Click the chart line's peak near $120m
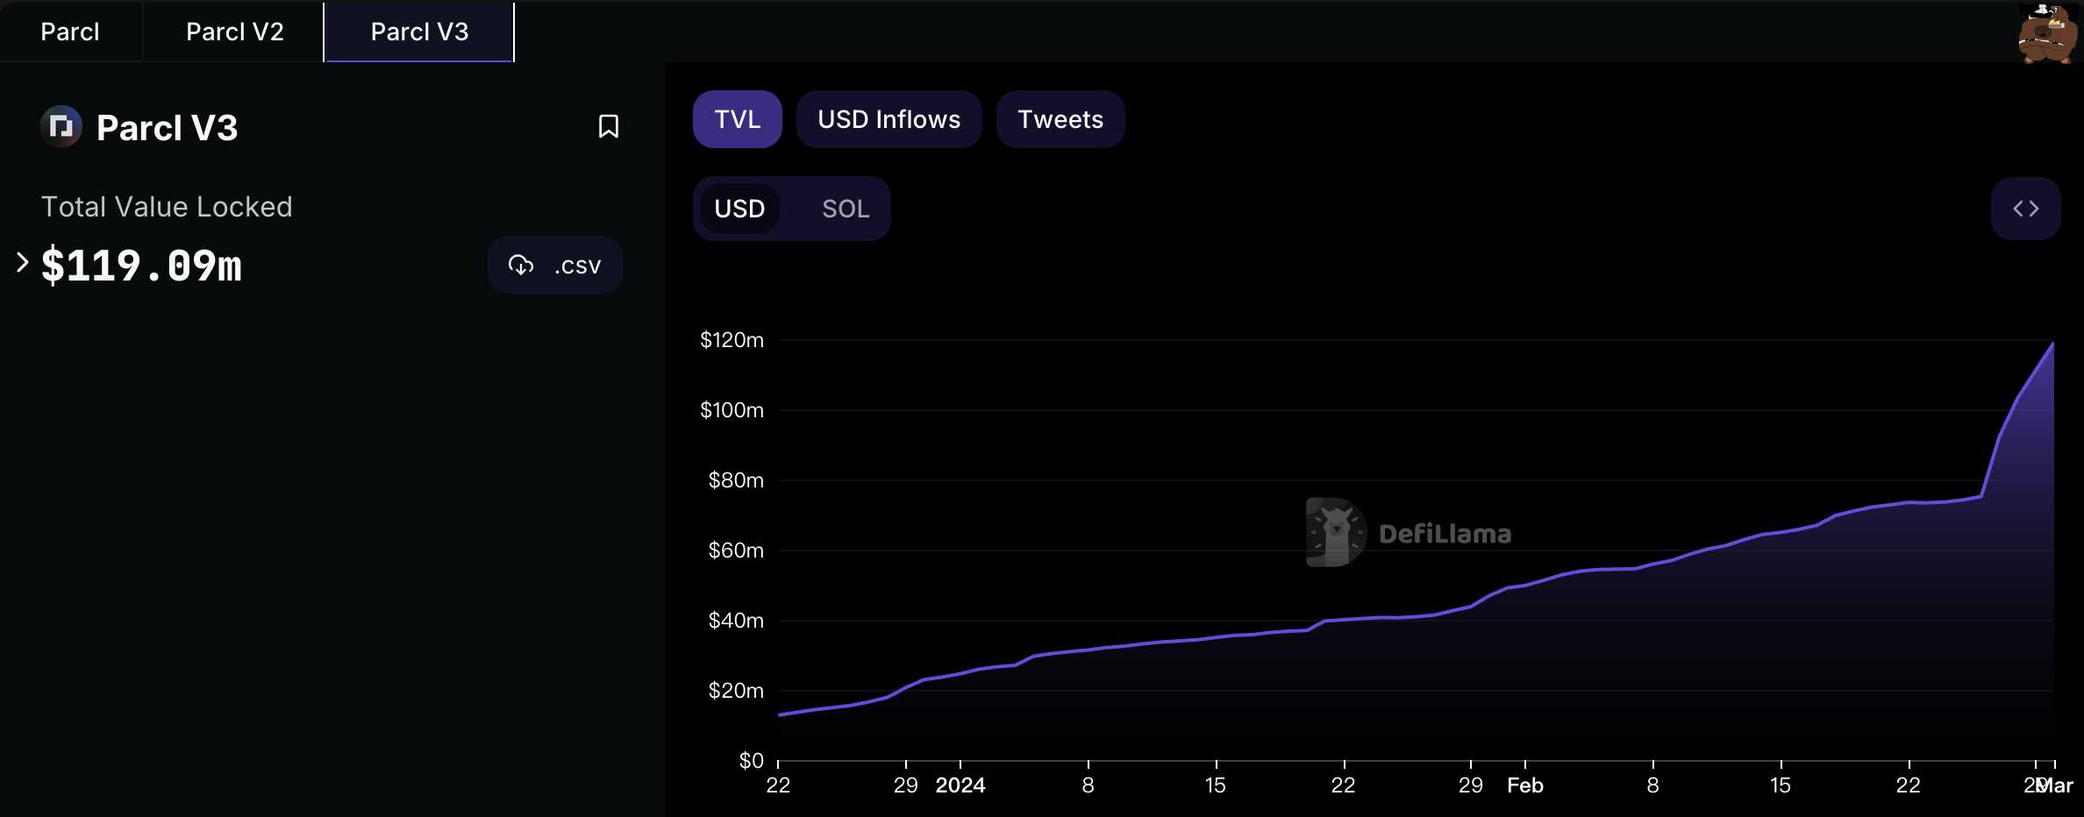Image resolution: width=2084 pixels, height=817 pixels. (x=2052, y=344)
